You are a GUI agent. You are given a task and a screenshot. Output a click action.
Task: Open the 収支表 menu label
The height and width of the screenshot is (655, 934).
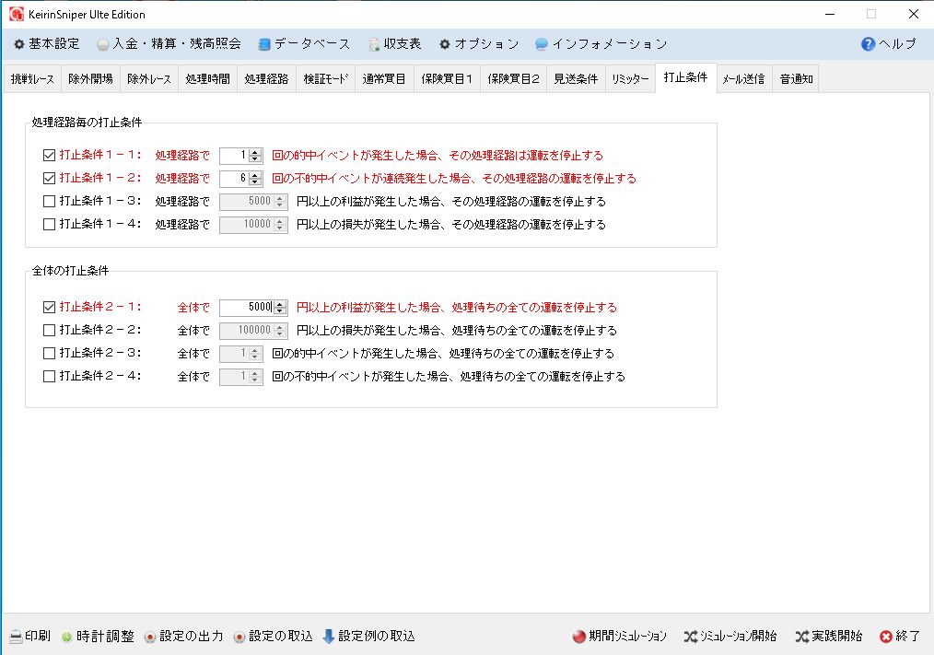click(x=403, y=44)
